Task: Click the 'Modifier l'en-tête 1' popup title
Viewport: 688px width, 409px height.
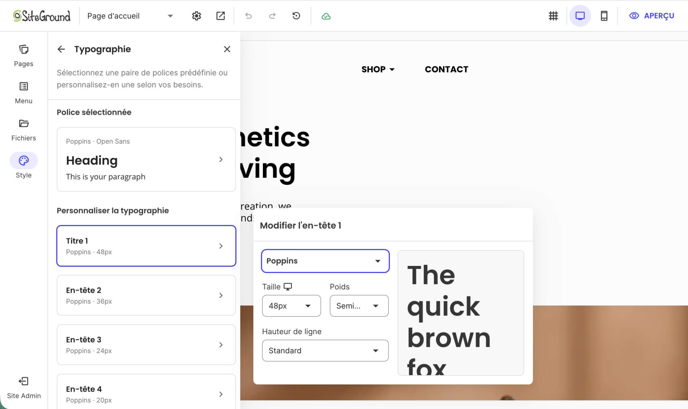Action: (x=301, y=225)
